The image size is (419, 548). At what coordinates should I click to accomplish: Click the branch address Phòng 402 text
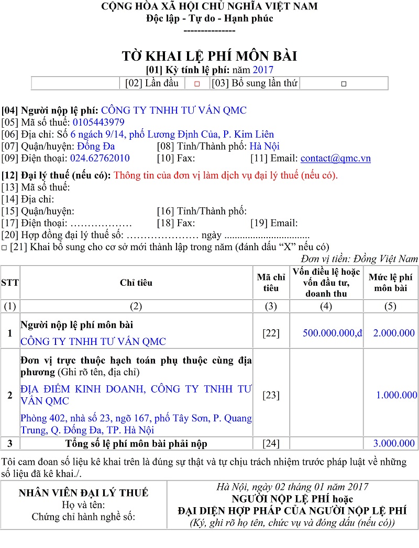point(136,424)
